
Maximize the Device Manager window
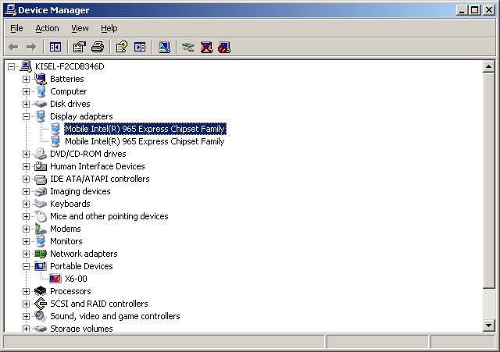point(474,10)
